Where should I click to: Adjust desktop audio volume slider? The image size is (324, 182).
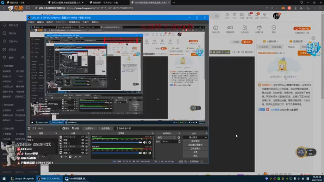point(117,153)
